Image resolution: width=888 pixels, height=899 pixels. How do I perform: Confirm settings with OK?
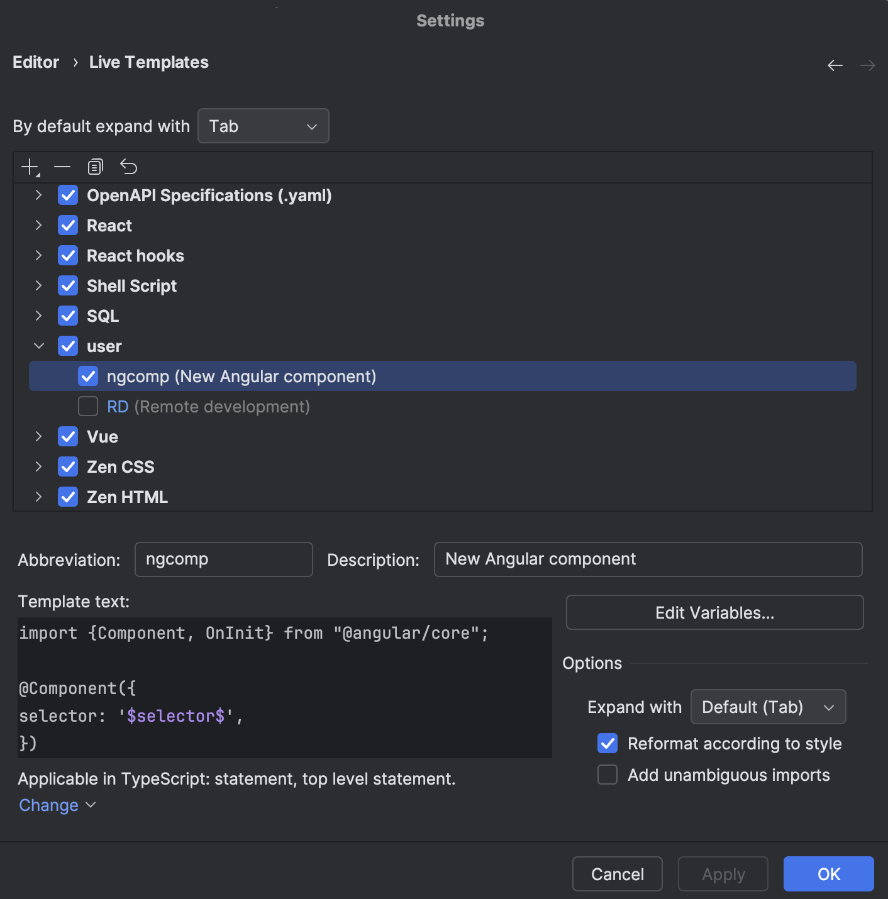click(829, 874)
